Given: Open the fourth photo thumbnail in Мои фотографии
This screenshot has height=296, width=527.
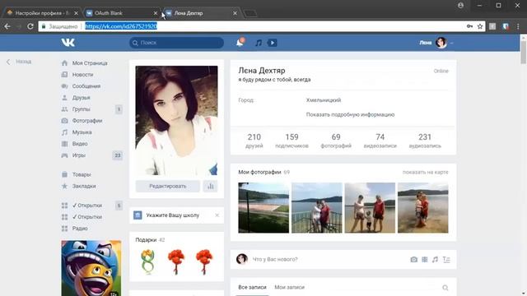Looking at the screenshot, I should pos(422,208).
